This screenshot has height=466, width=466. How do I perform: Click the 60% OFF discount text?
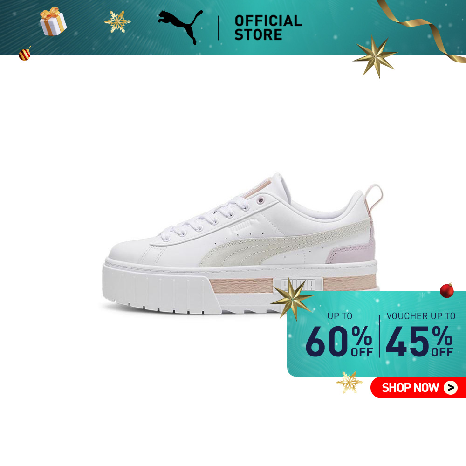339,341
